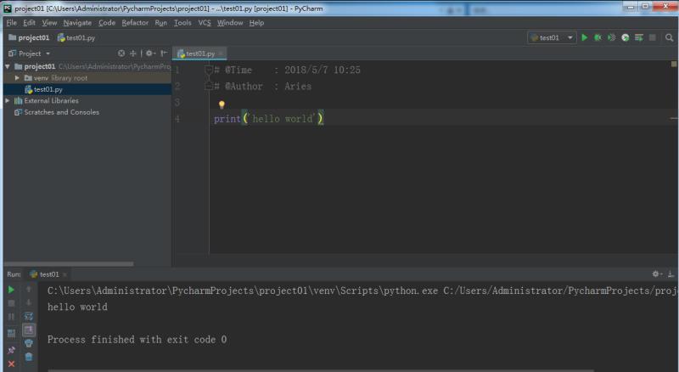Screen dimensions: 679x372
Task: Open the Navigate menu
Action: [x=77, y=23]
